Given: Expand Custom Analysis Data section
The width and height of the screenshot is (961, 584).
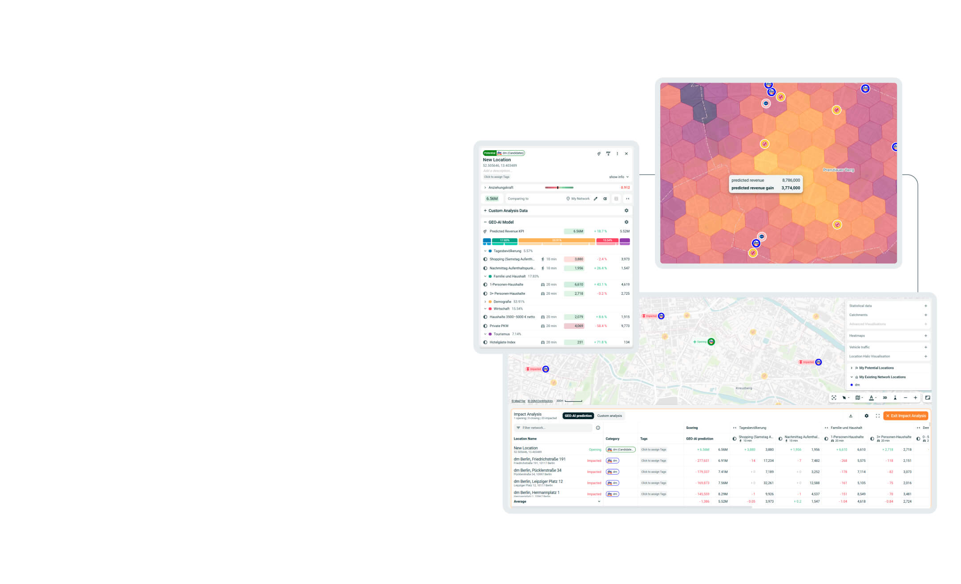Looking at the screenshot, I should [x=485, y=211].
